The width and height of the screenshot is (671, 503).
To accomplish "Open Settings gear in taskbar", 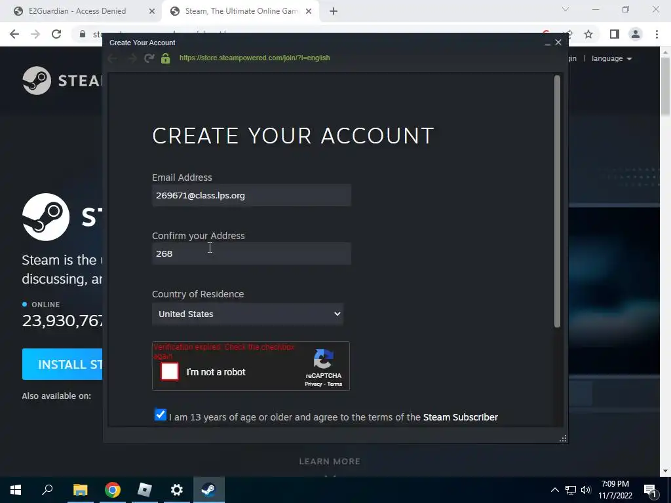I will 177,490.
